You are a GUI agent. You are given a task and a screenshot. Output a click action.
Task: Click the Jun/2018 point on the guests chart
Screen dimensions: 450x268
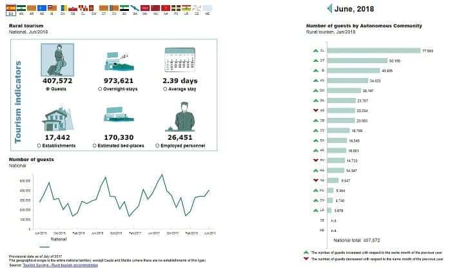click(208, 191)
